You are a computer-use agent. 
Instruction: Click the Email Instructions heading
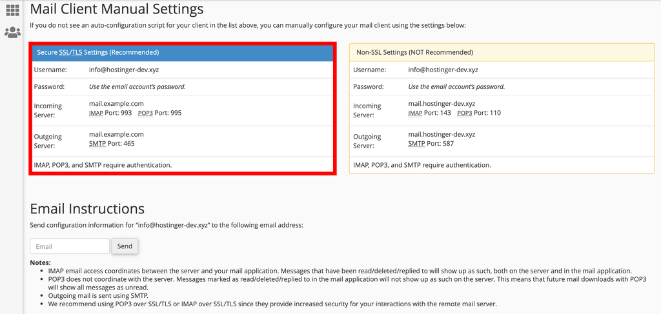87,208
